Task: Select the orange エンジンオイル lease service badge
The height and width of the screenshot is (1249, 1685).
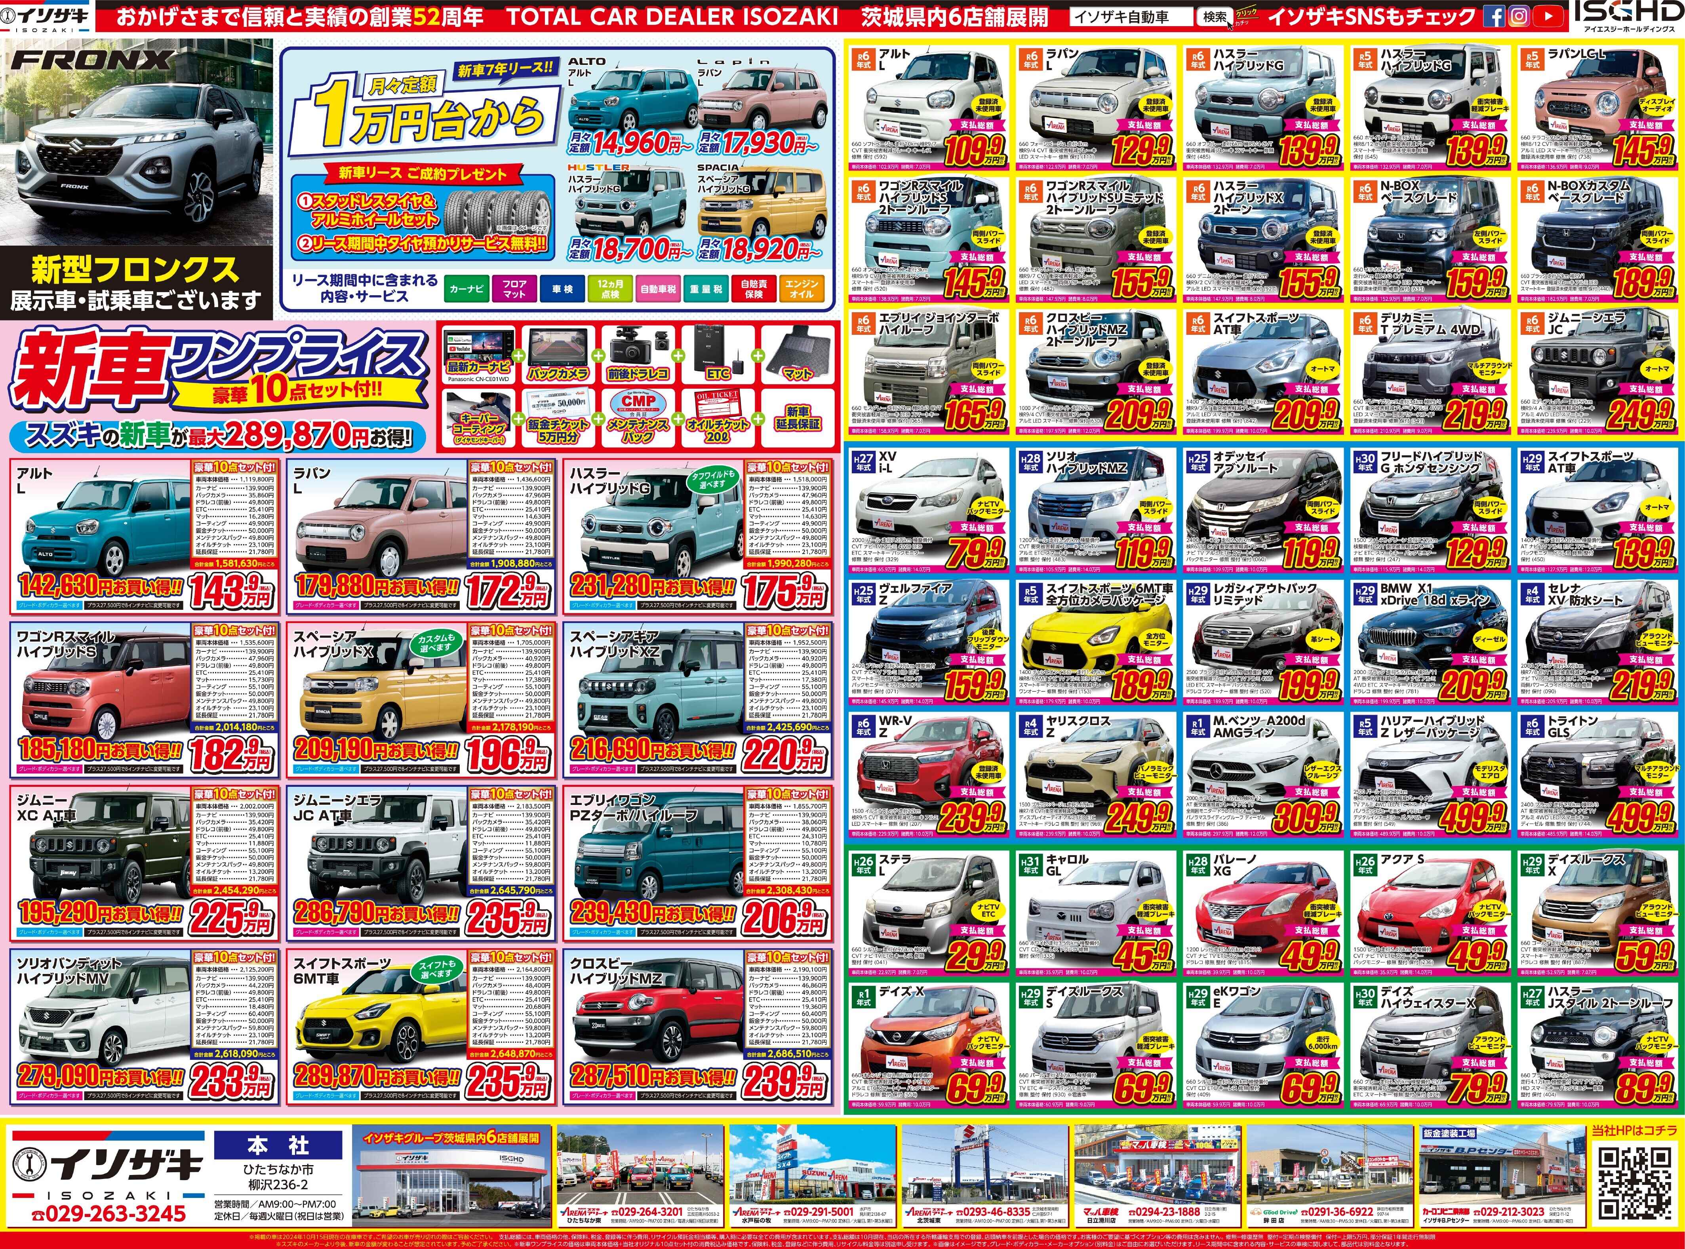Action: [801, 289]
